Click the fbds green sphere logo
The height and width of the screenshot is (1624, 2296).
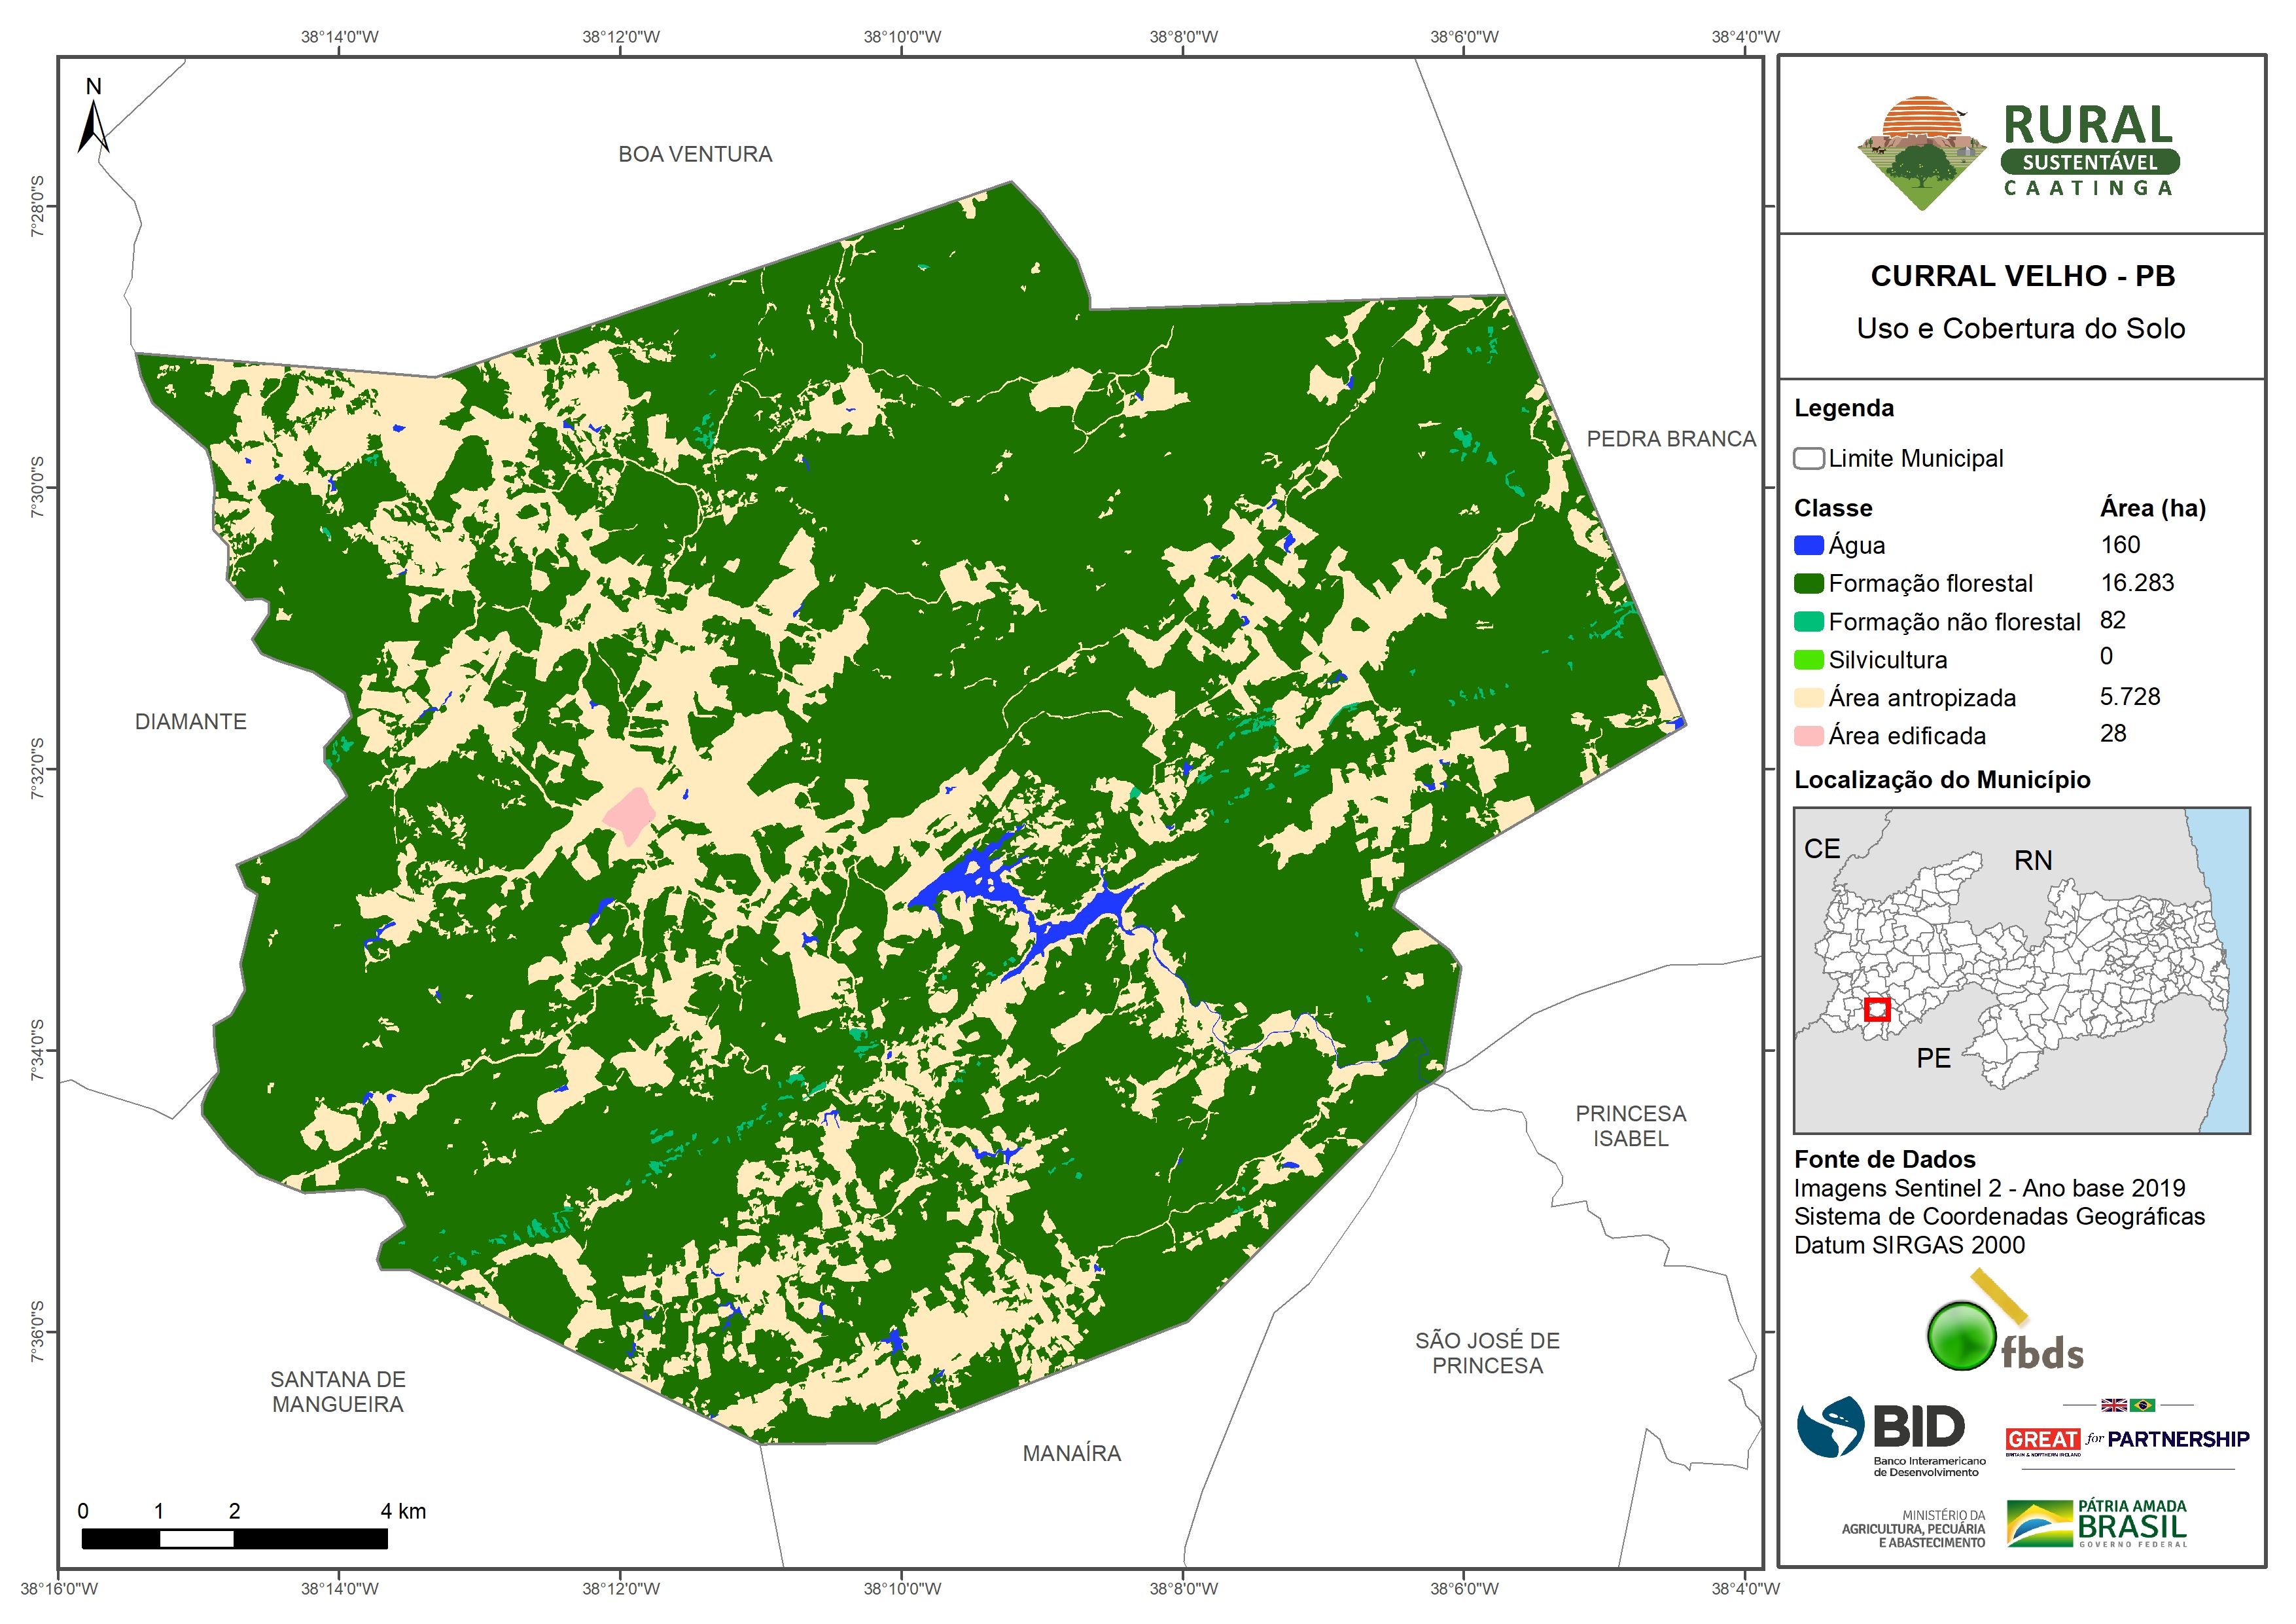pos(1962,1336)
